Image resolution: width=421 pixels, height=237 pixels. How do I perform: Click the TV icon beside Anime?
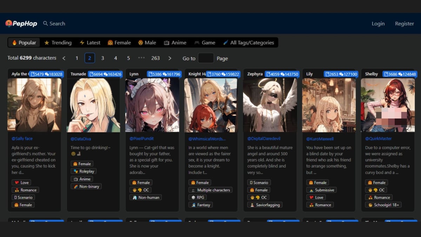(167, 42)
